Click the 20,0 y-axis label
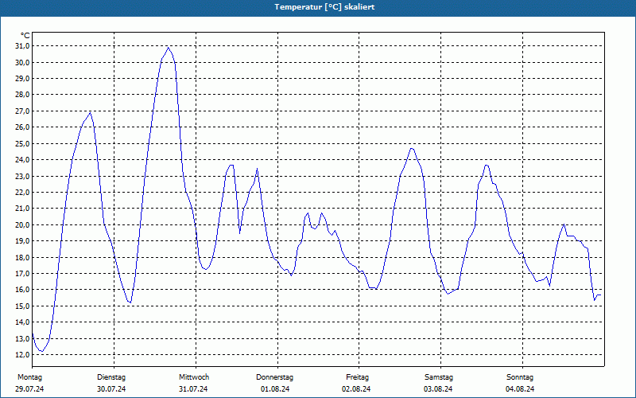The height and width of the screenshot is (398, 636). pos(22,224)
